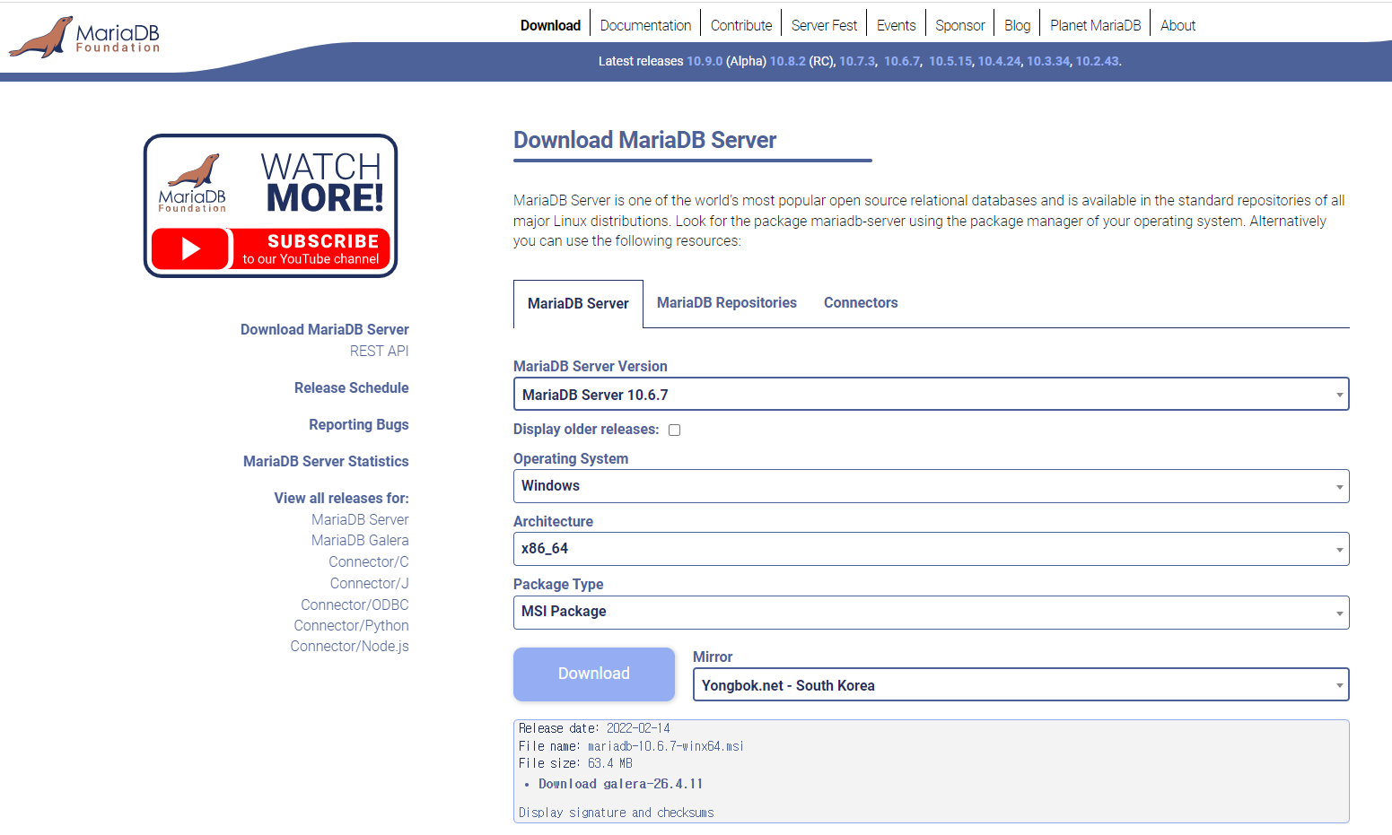The image size is (1392, 835).
Task: Open the Connector/J releases link
Action: coord(369,583)
